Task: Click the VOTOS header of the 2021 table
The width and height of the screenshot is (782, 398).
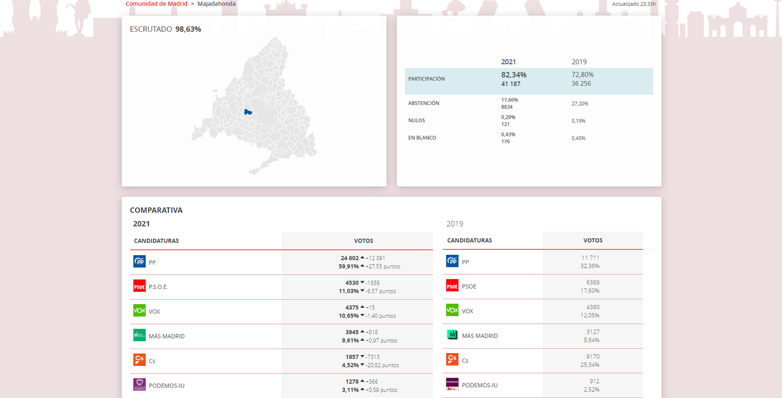Action: [363, 241]
